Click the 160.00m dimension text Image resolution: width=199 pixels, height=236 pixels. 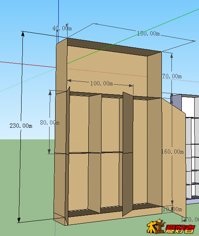click(x=172, y=152)
